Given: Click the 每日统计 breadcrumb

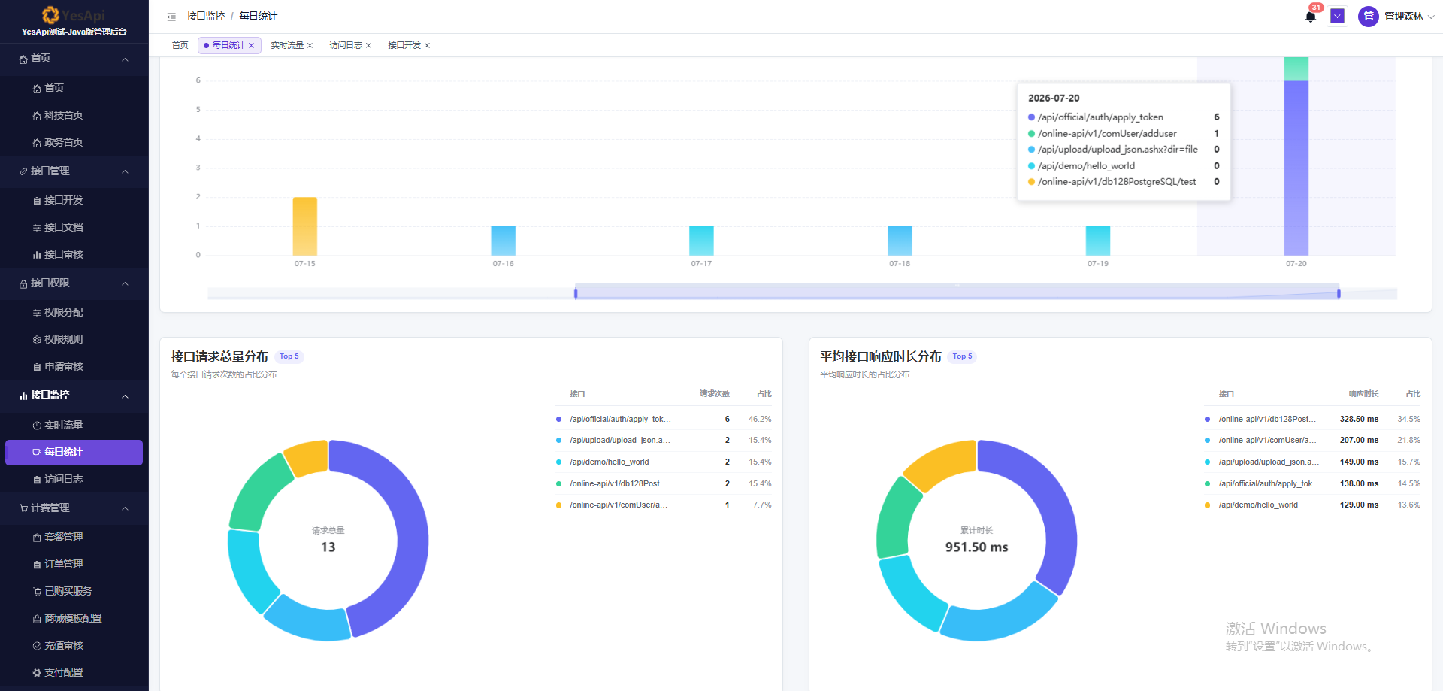Looking at the screenshot, I should pyautogui.click(x=259, y=17).
